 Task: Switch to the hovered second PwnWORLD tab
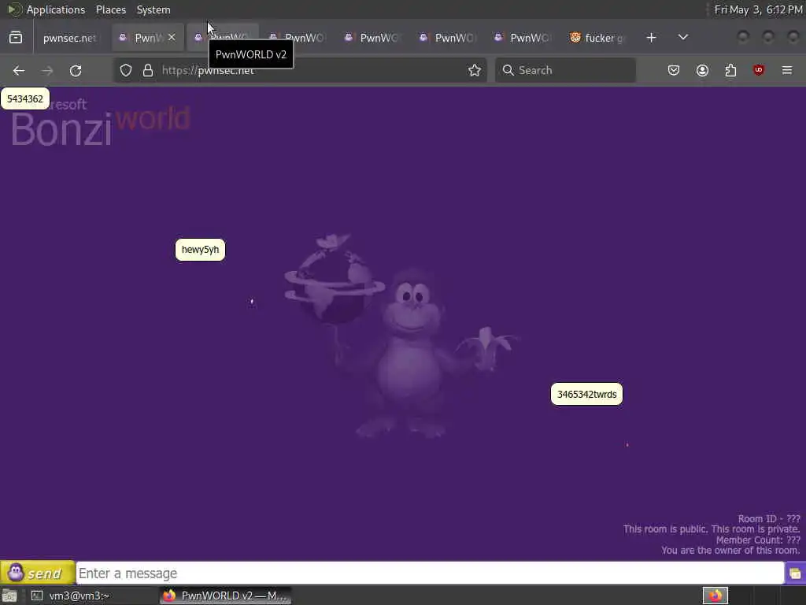pos(223,38)
